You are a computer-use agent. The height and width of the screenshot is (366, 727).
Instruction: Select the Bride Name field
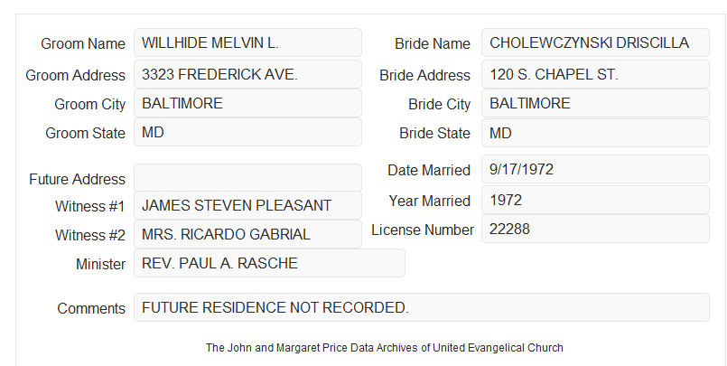595,42
